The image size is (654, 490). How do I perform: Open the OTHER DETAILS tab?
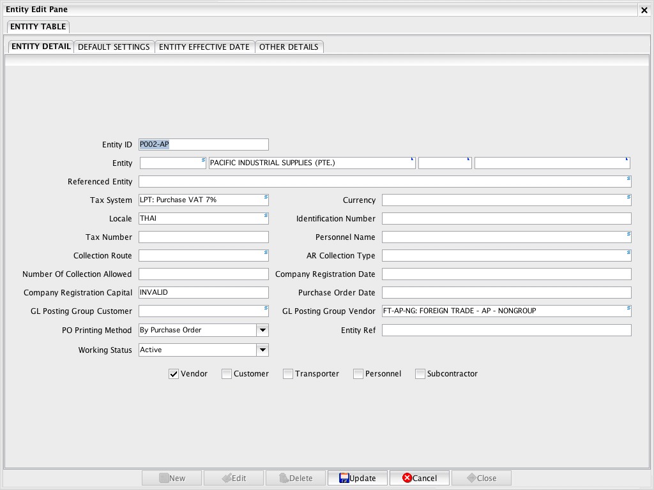pos(289,47)
